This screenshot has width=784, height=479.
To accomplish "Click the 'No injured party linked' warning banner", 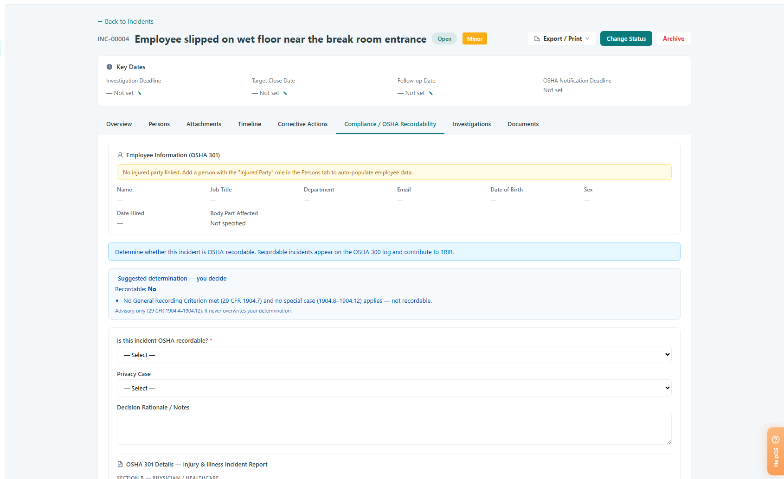I will tap(394, 172).
